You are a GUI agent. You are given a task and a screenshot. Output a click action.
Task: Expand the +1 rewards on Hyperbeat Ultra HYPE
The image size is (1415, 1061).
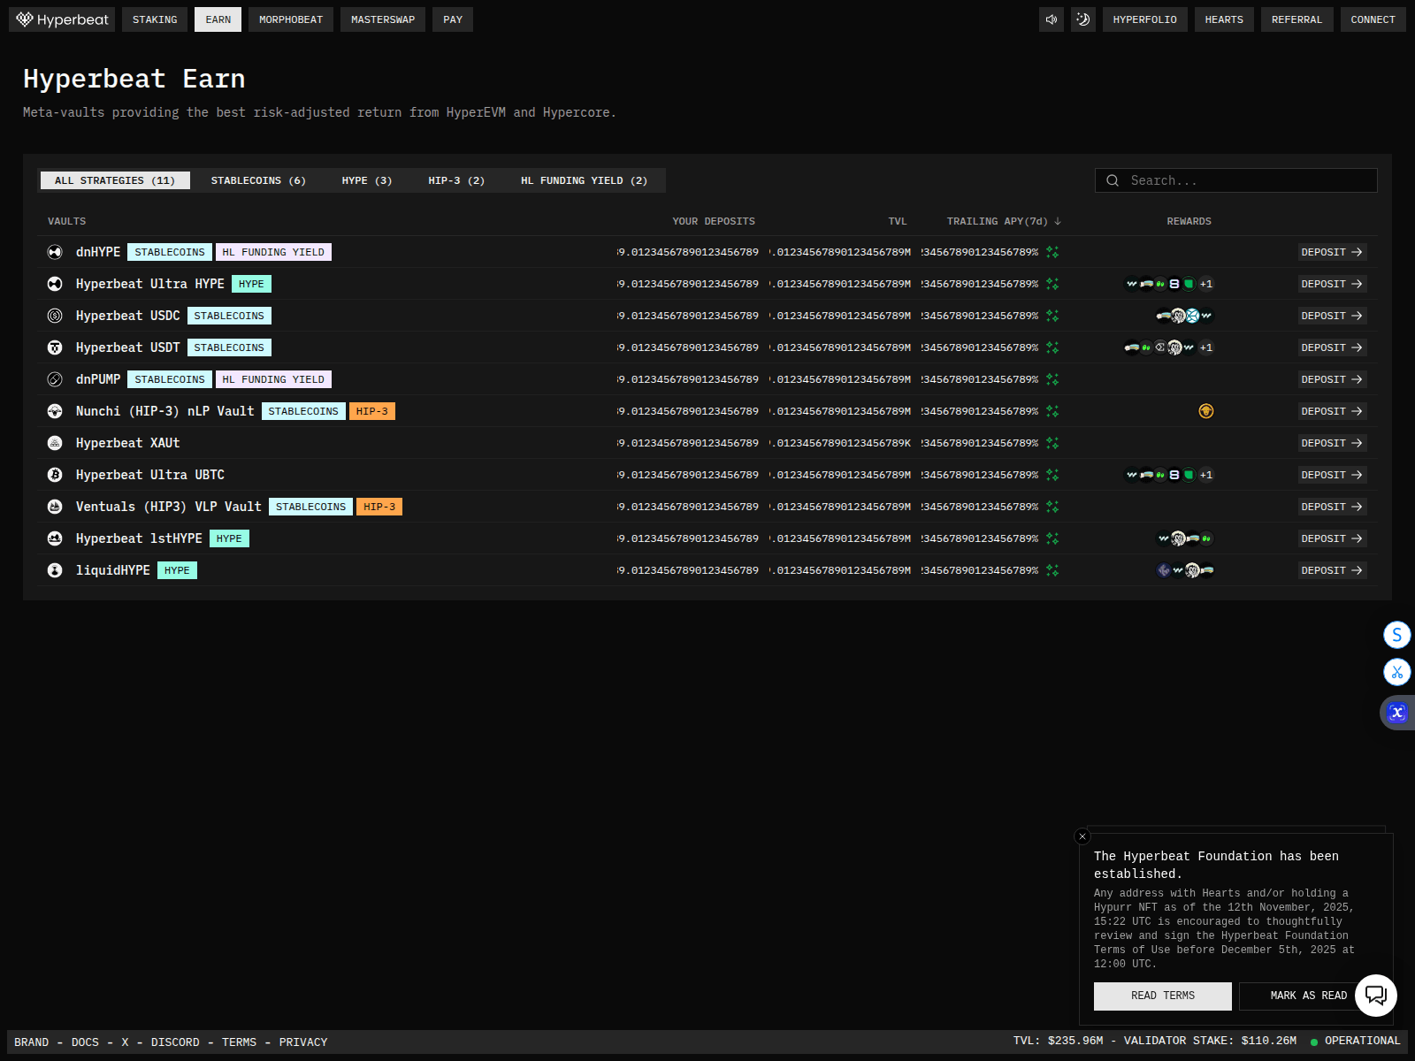click(1206, 284)
